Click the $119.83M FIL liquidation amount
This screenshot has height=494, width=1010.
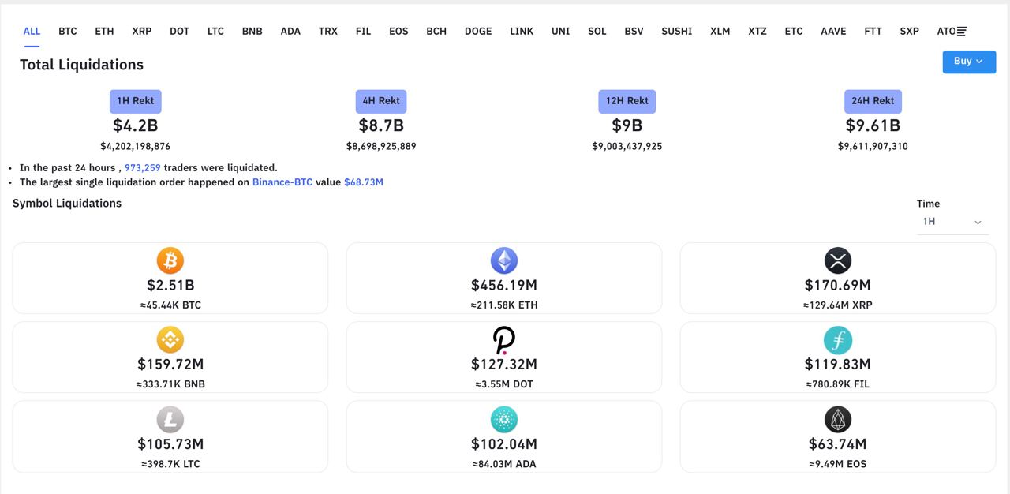(838, 365)
